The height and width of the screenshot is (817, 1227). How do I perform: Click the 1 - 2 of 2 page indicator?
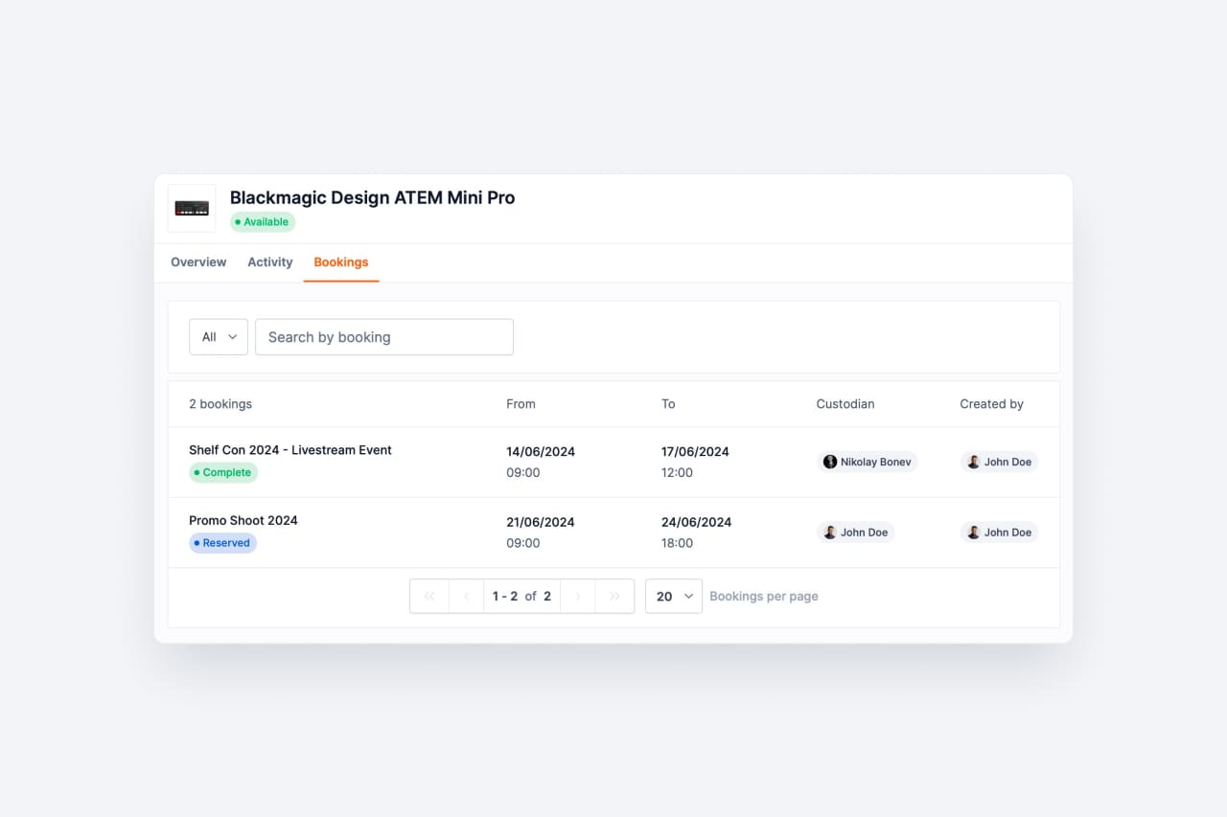click(521, 596)
